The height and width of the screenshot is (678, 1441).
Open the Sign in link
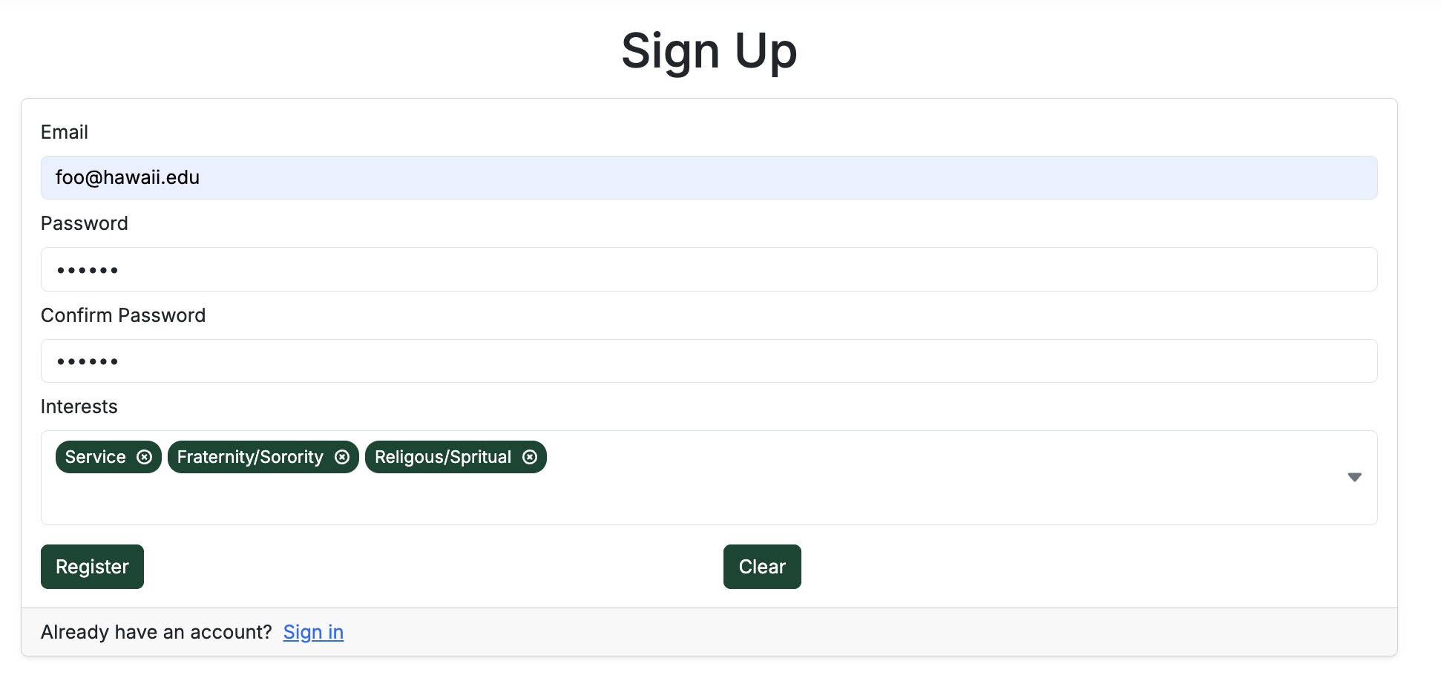pyautogui.click(x=313, y=632)
